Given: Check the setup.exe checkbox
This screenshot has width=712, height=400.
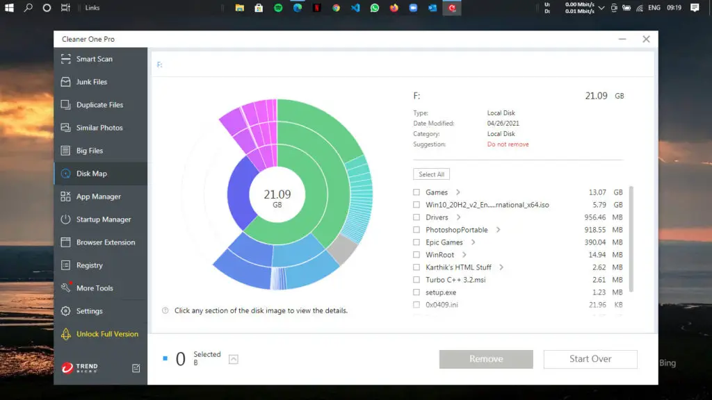Looking at the screenshot, I should coord(416,292).
